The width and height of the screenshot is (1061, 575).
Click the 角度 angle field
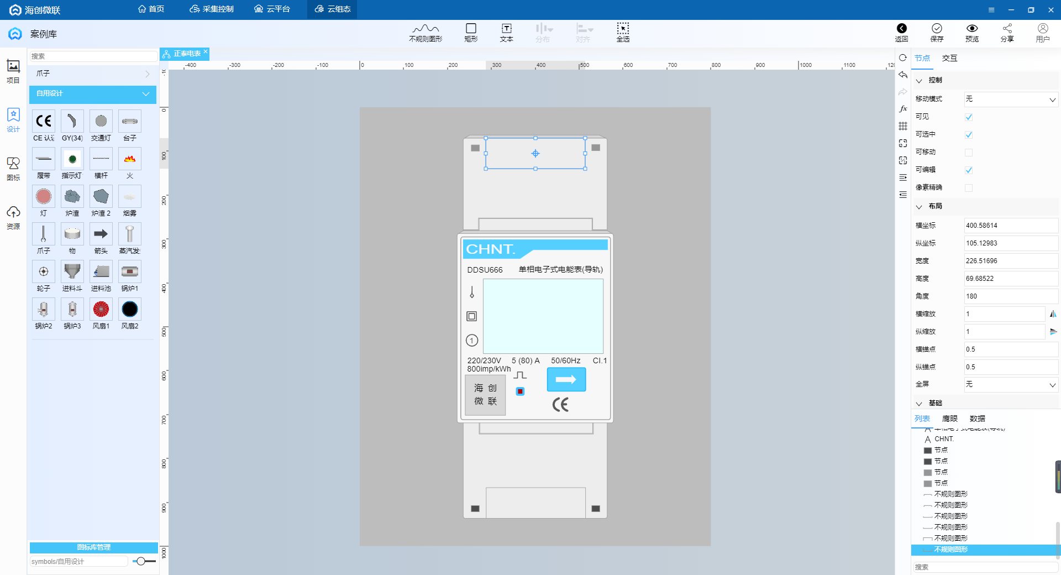[1011, 296]
